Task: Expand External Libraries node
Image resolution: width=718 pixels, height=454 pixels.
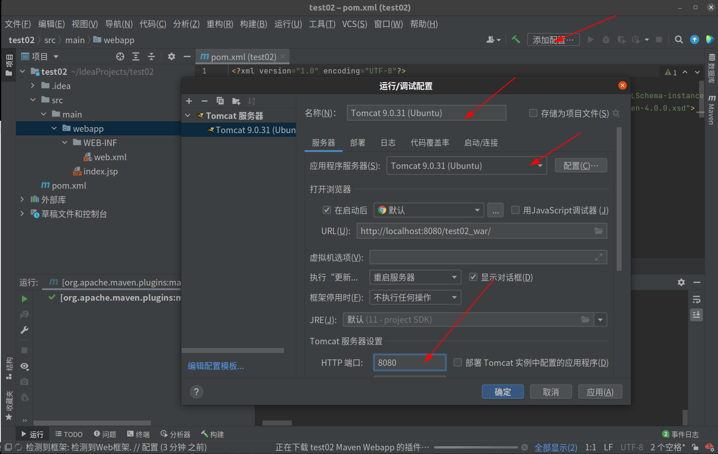Action: 22,200
